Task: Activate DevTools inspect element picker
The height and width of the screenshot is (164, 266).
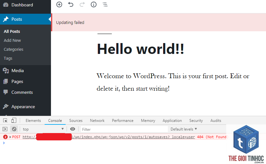Action: [5, 121]
